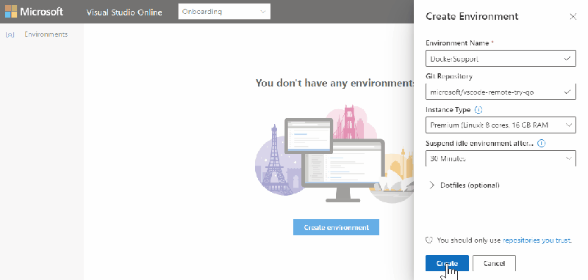The width and height of the screenshot is (588, 280).
Task: Click the Suspend idle environment after label
Action: point(479,143)
